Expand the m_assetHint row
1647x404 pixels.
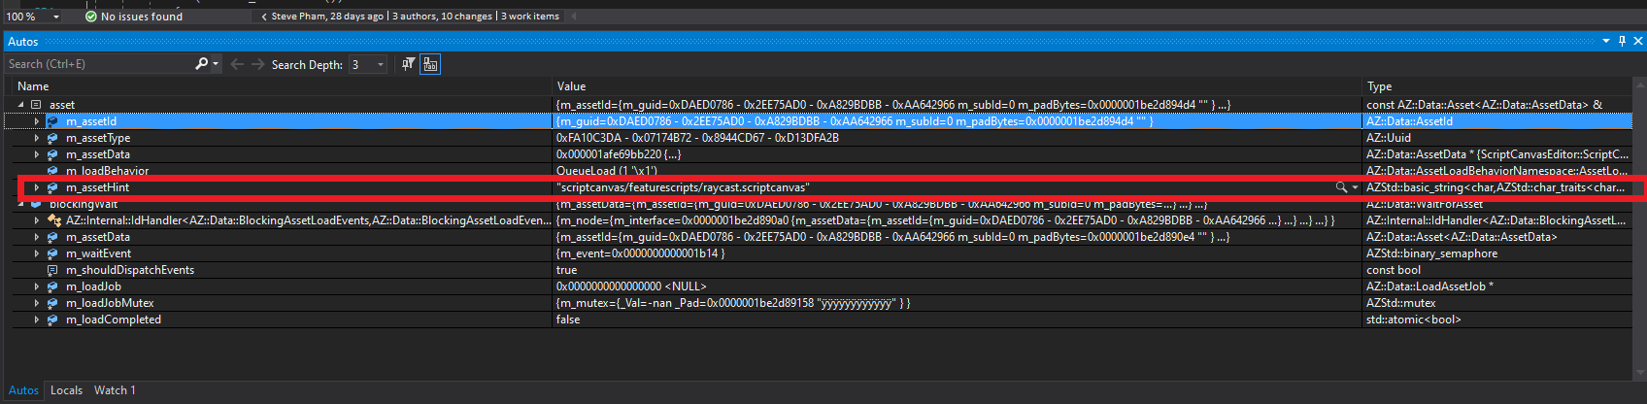point(37,187)
